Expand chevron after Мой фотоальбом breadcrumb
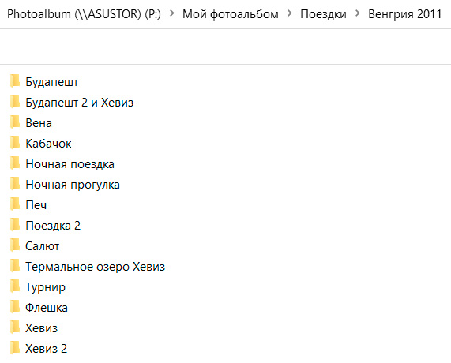This screenshot has height=363, width=451. [x=290, y=13]
